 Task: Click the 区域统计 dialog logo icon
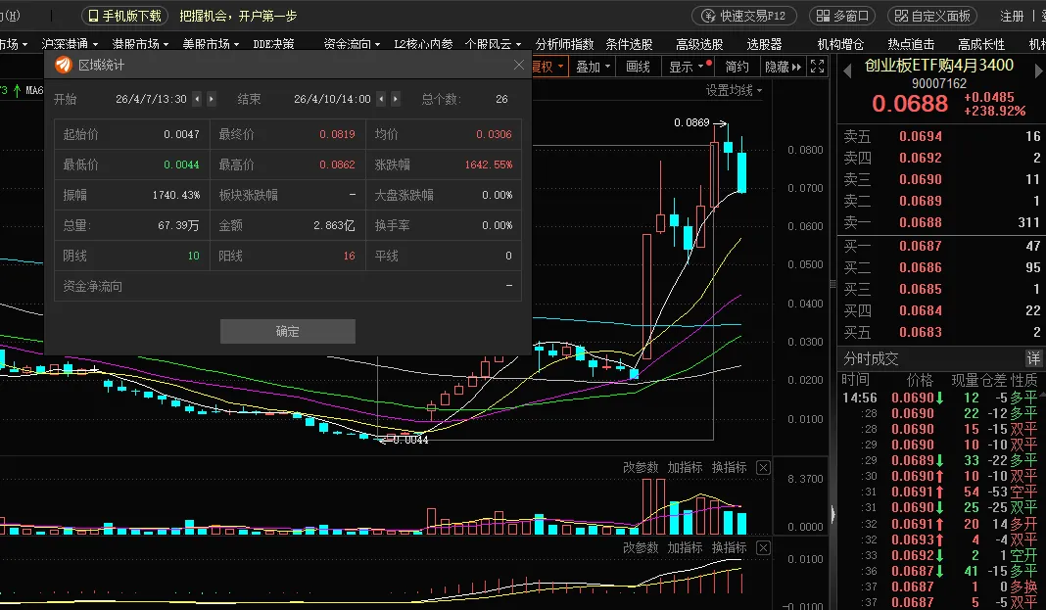click(64, 65)
